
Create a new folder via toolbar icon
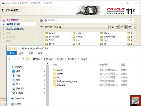[121, 27]
